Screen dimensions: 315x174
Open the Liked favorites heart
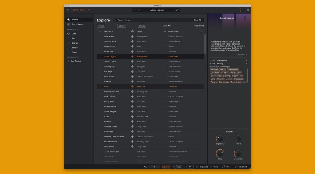(69, 34)
